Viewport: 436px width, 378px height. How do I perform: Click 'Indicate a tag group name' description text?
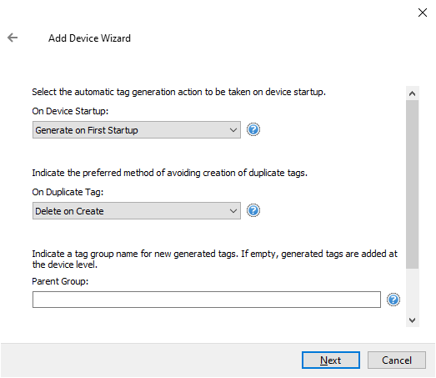tap(214, 259)
